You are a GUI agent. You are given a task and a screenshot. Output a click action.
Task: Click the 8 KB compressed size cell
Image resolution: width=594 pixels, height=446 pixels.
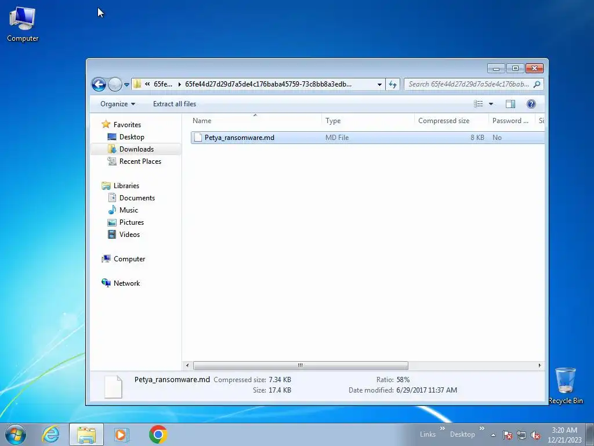point(477,138)
